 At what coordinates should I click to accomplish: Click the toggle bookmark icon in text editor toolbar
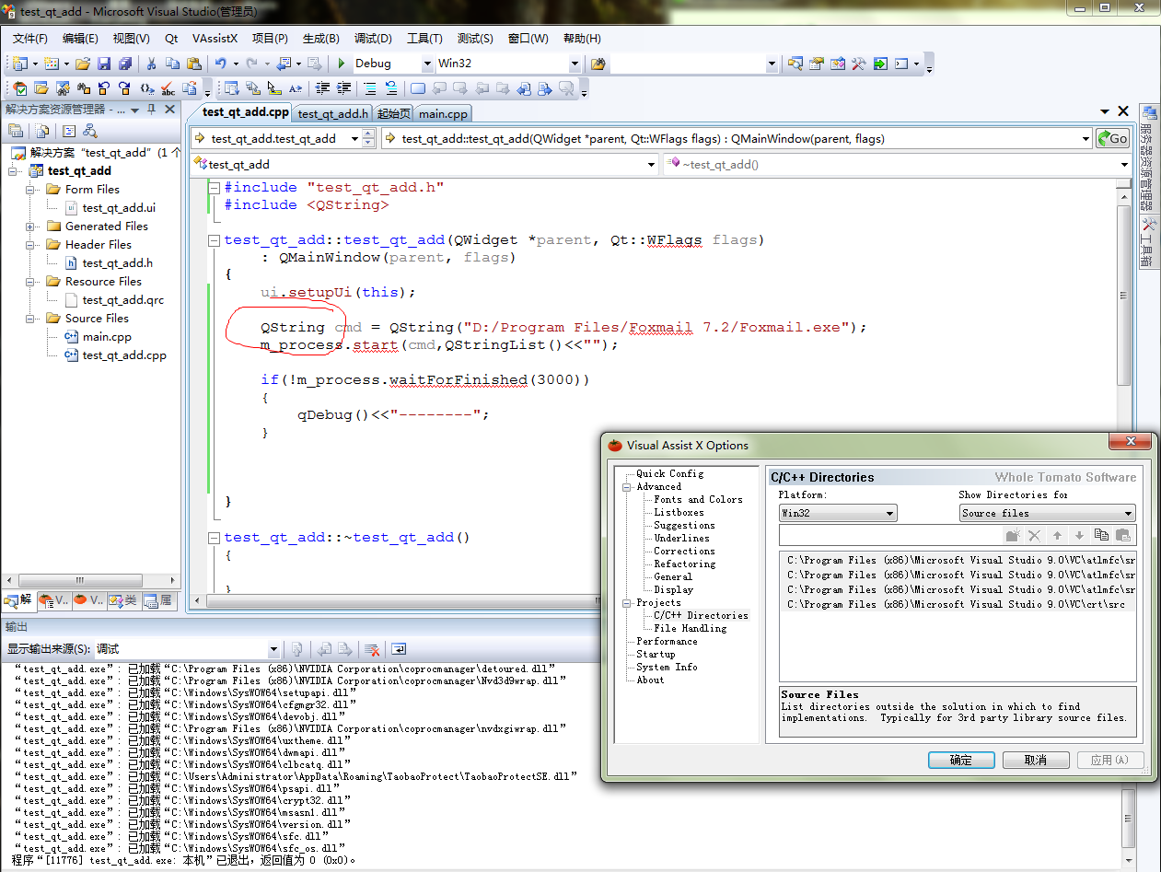pyautogui.click(x=418, y=88)
